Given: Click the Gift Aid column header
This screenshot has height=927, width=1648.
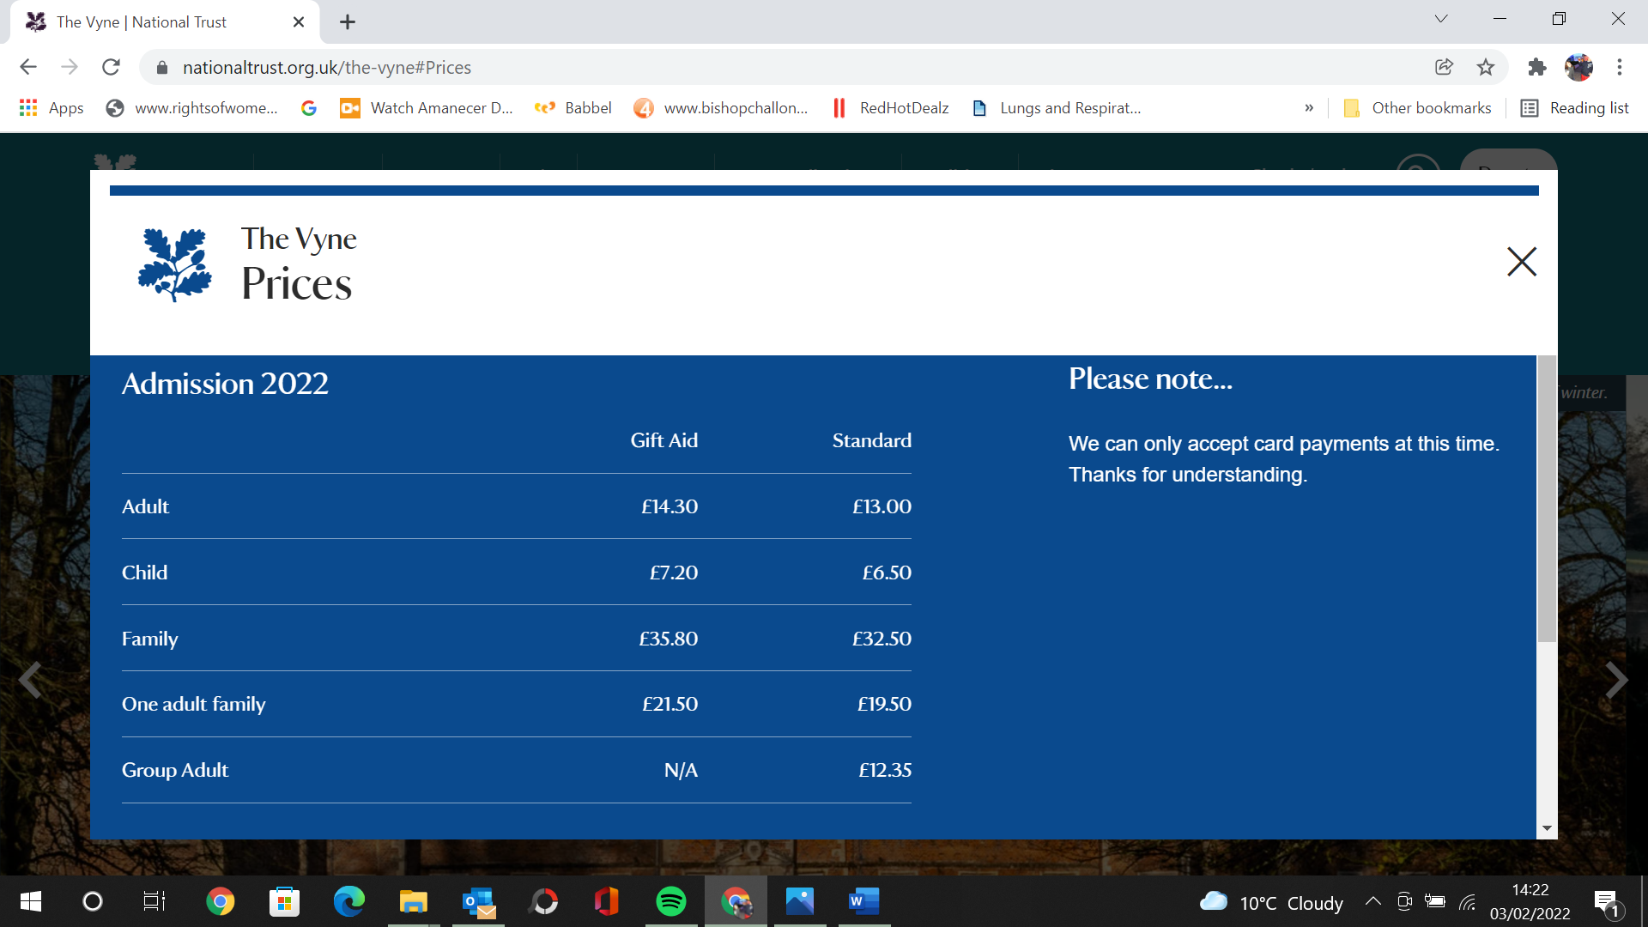Looking at the screenshot, I should (663, 440).
